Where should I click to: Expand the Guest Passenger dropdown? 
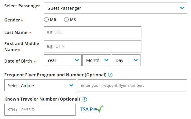(115, 8)
